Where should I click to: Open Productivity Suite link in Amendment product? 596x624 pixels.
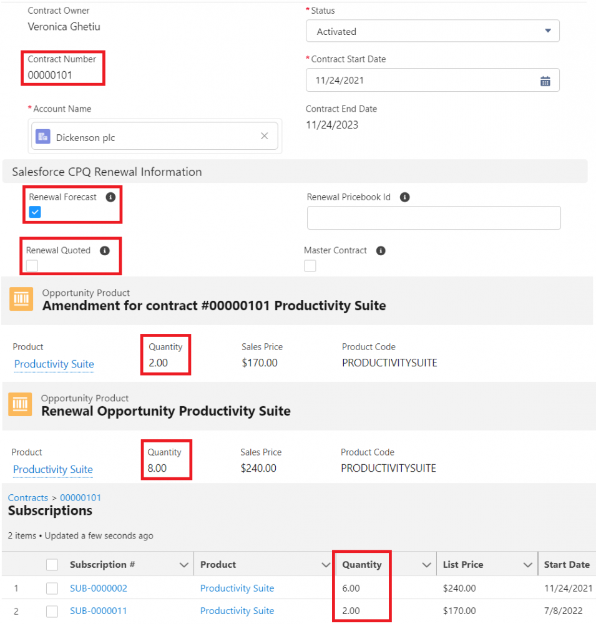coord(54,364)
